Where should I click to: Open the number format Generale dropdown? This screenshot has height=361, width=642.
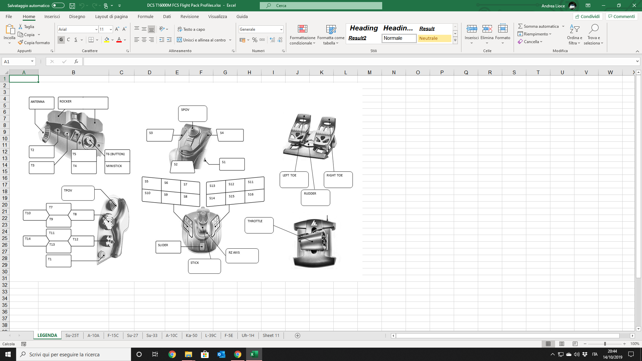(x=281, y=29)
